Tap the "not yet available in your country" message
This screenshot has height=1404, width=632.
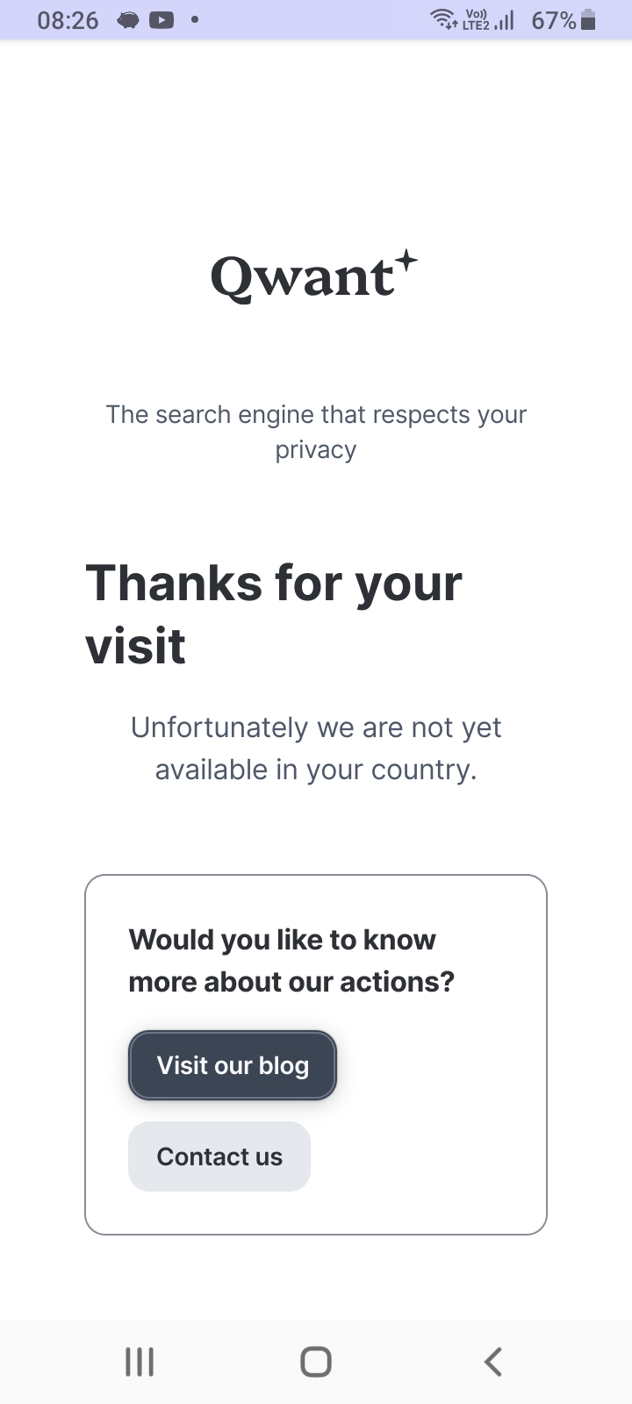pyautogui.click(x=316, y=749)
